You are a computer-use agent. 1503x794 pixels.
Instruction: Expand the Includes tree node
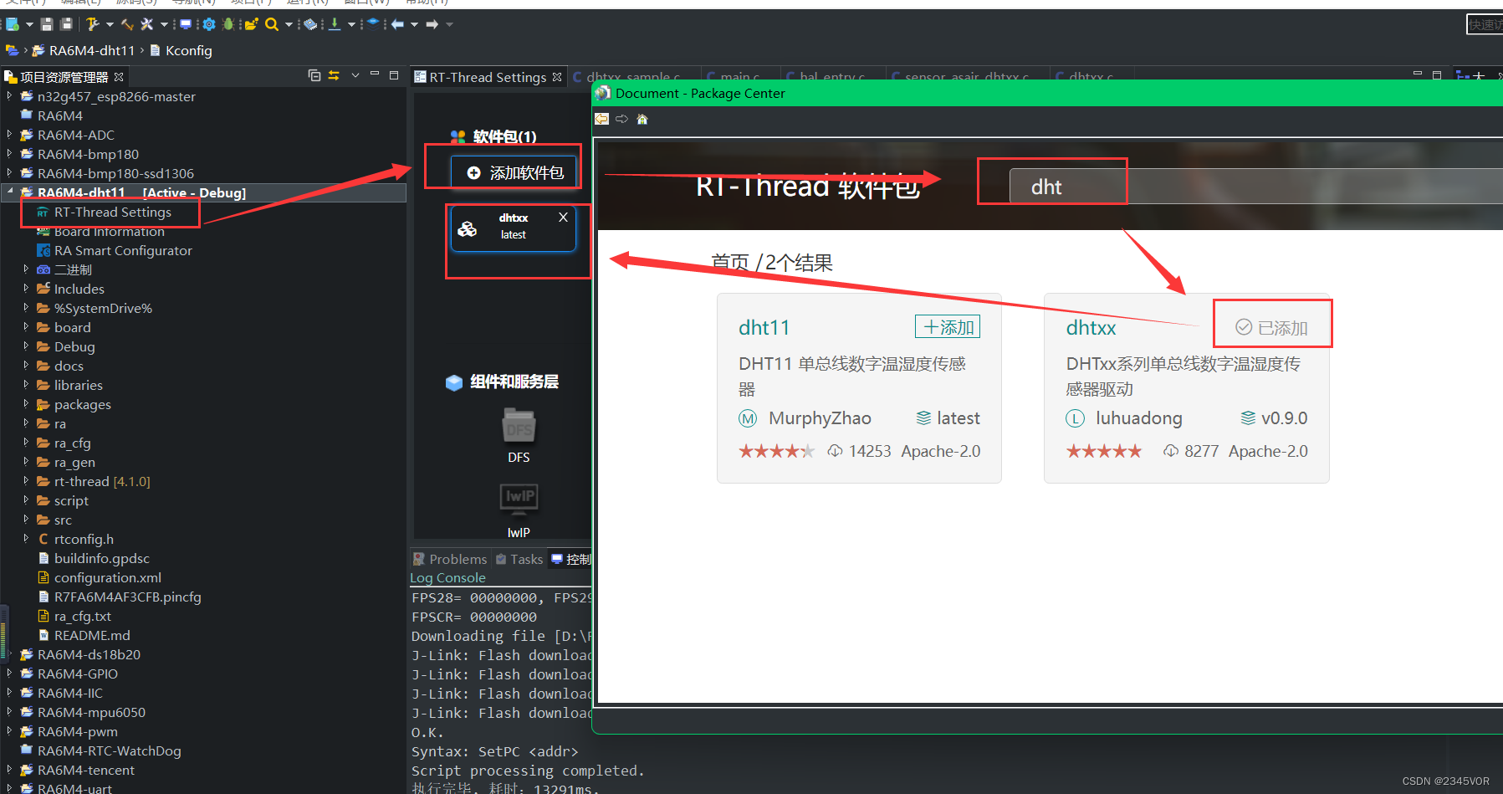pos(26,289)
